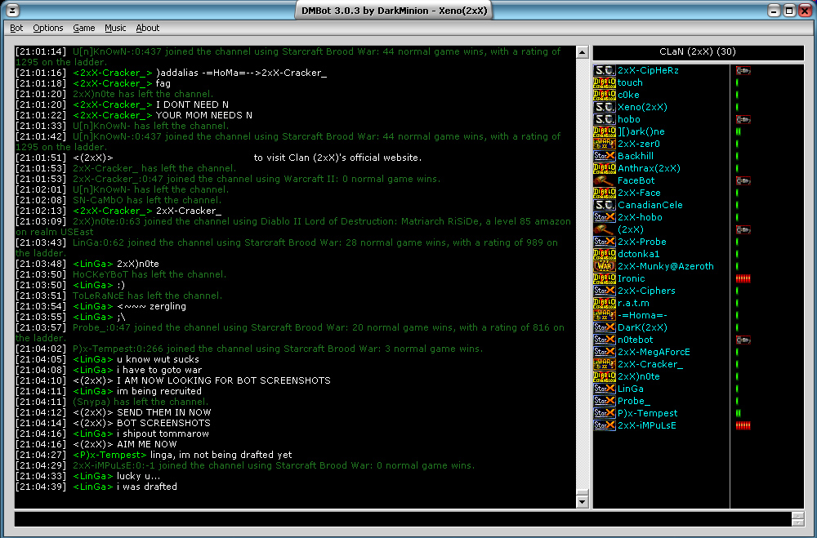Screen dimensions: 817x538
Task: Click the Warcraft icon beside 2xX-Cracker_
Action: tap(605, 364)
